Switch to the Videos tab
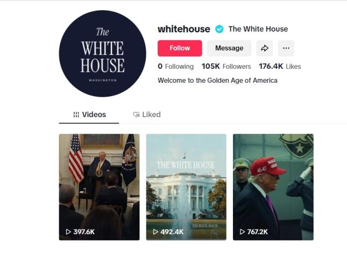The image size is (347, 260). pyautogui.click(x=89, y=114)
